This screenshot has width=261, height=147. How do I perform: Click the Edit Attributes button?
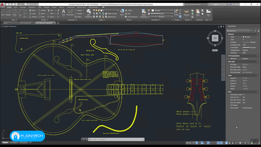click(x=131, y=17)
